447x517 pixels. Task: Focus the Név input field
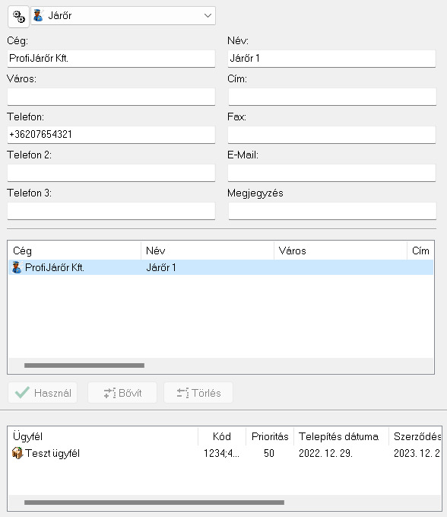click(331, 59)
